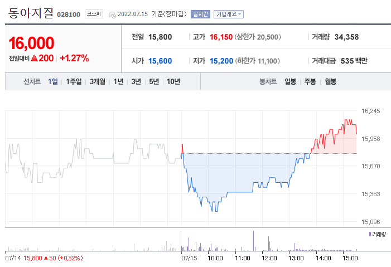Click the 14:00 time axis label
The image size is (391, 267).
click(x=323, y=258)
